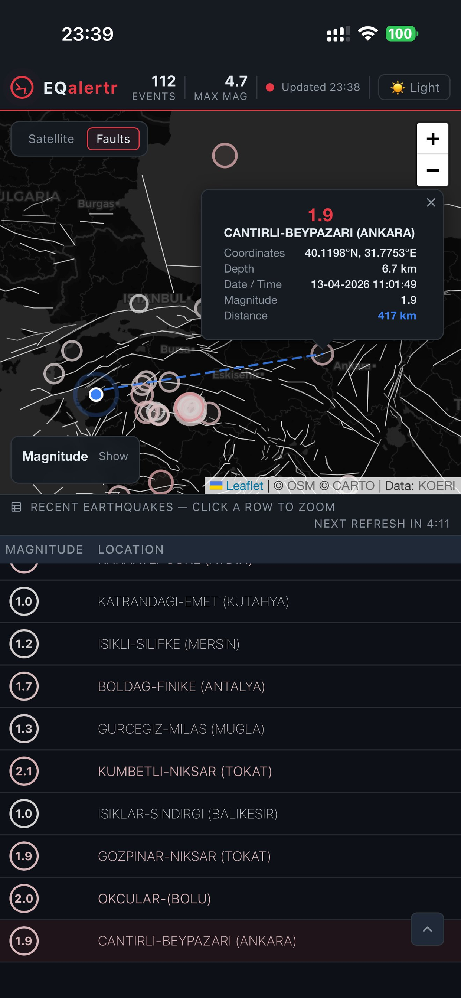The image size is (461, 998).
Task: Click the 1.3 magnitude badge
Action: (x=24, y=729)
